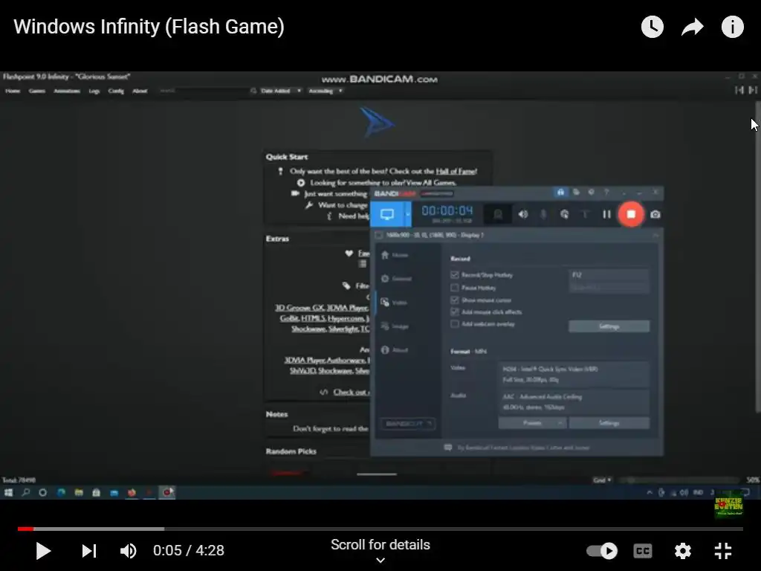Show video info icon

coord(732,27)
